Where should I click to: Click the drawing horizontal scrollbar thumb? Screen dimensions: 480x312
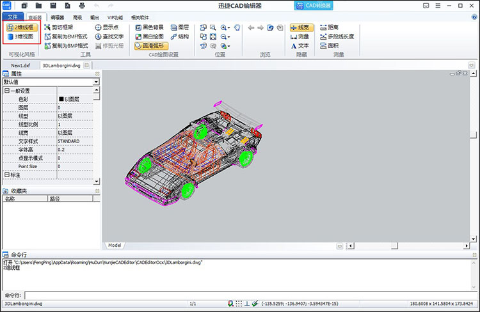394,246
